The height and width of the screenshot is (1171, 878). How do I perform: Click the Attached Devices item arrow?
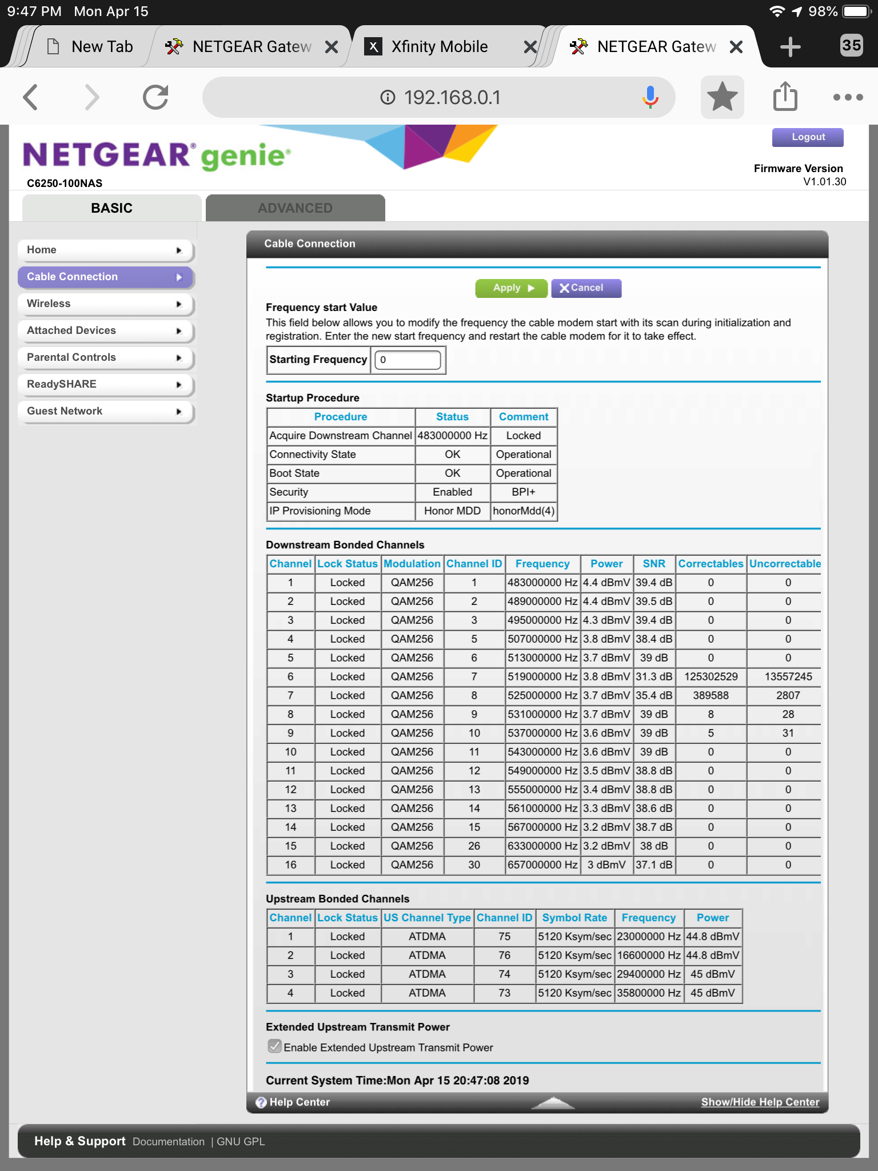pos(179,330)
